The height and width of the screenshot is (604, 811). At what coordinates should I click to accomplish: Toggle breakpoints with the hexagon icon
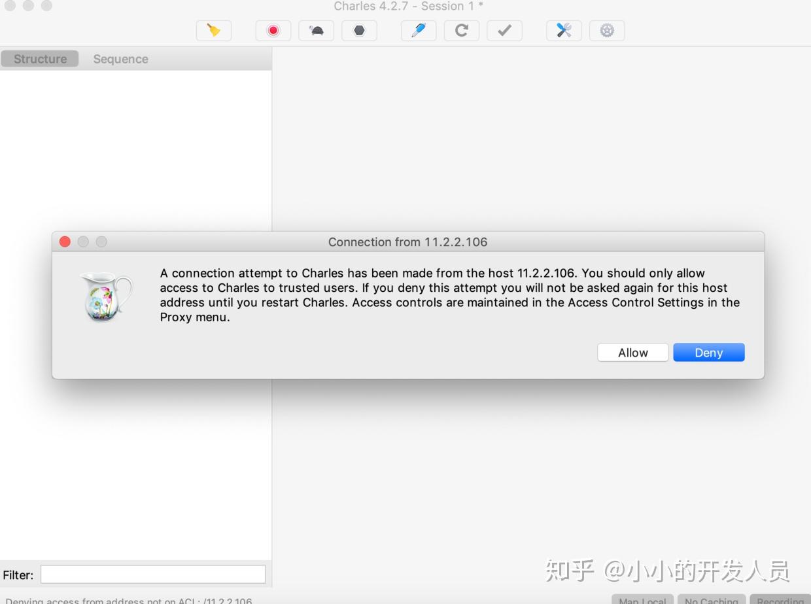[x=359, y=30]
